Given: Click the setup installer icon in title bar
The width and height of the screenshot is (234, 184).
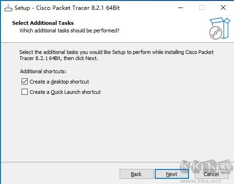Looking at the screenshot, I should click(x=8, y=8).
